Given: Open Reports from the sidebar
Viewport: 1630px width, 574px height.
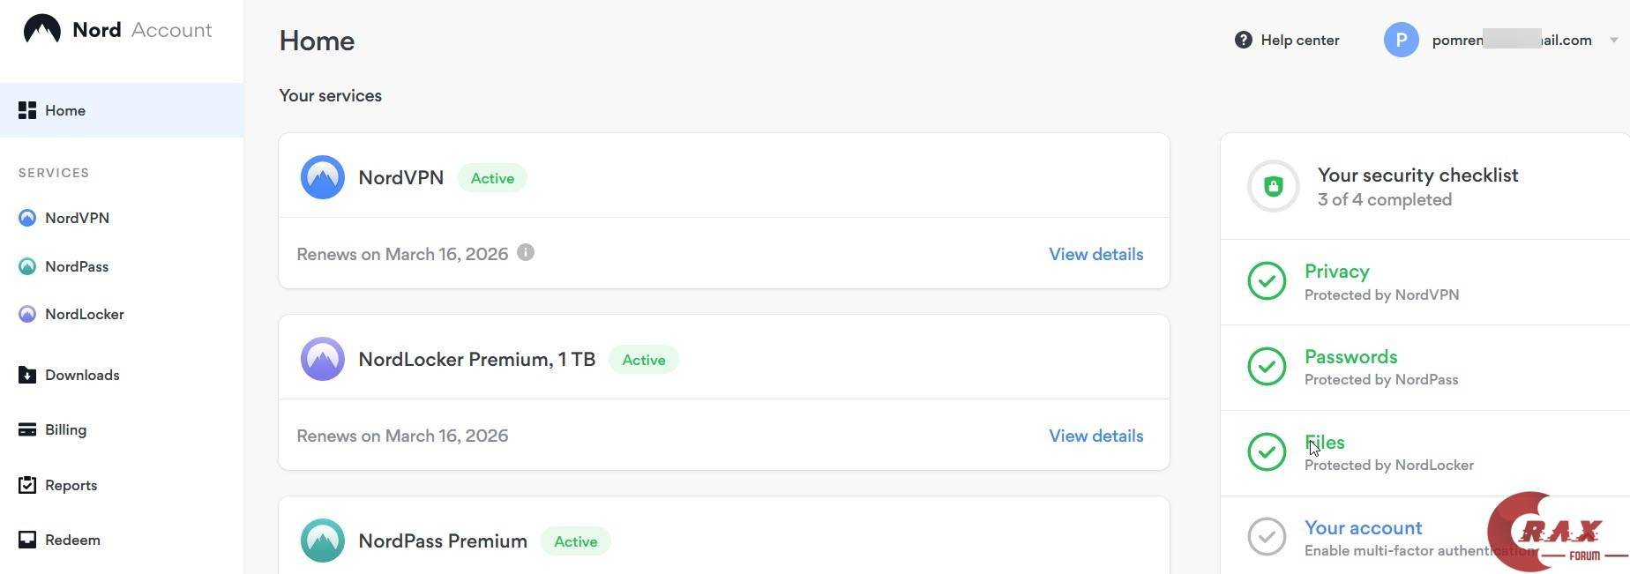Looking at the screenshot, I should tap(71, 485).
